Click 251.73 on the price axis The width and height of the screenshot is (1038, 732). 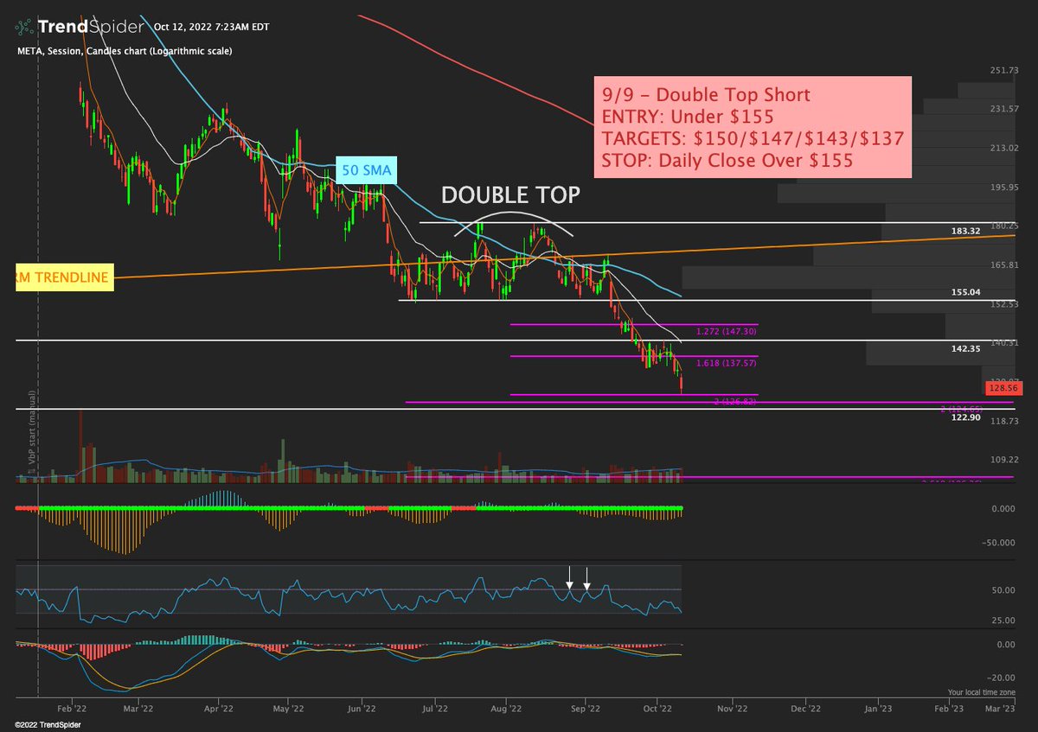(1003, 70)
